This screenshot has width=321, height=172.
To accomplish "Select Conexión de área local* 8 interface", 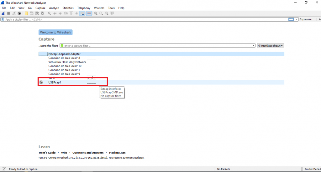I will 161,58.
